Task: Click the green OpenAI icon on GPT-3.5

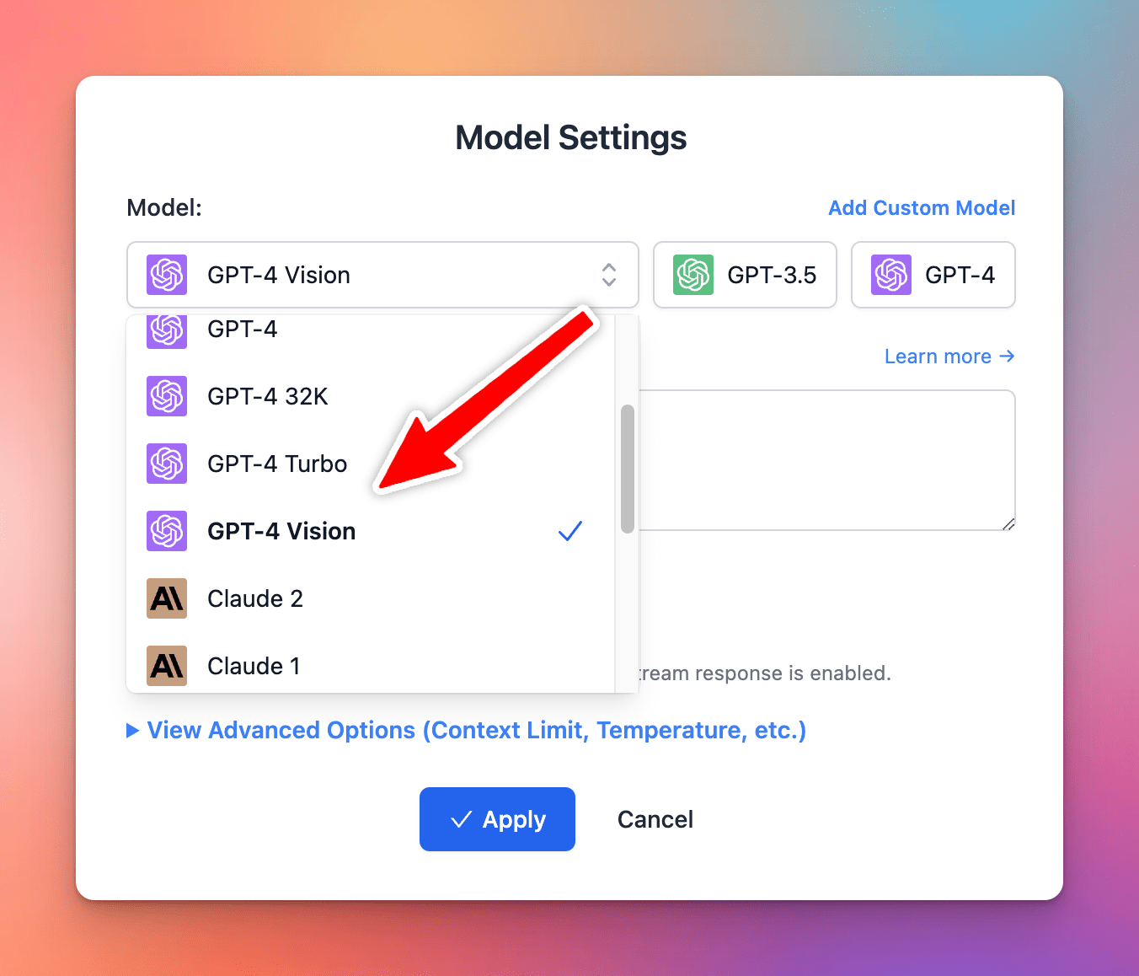Action: tap(693, 275)
